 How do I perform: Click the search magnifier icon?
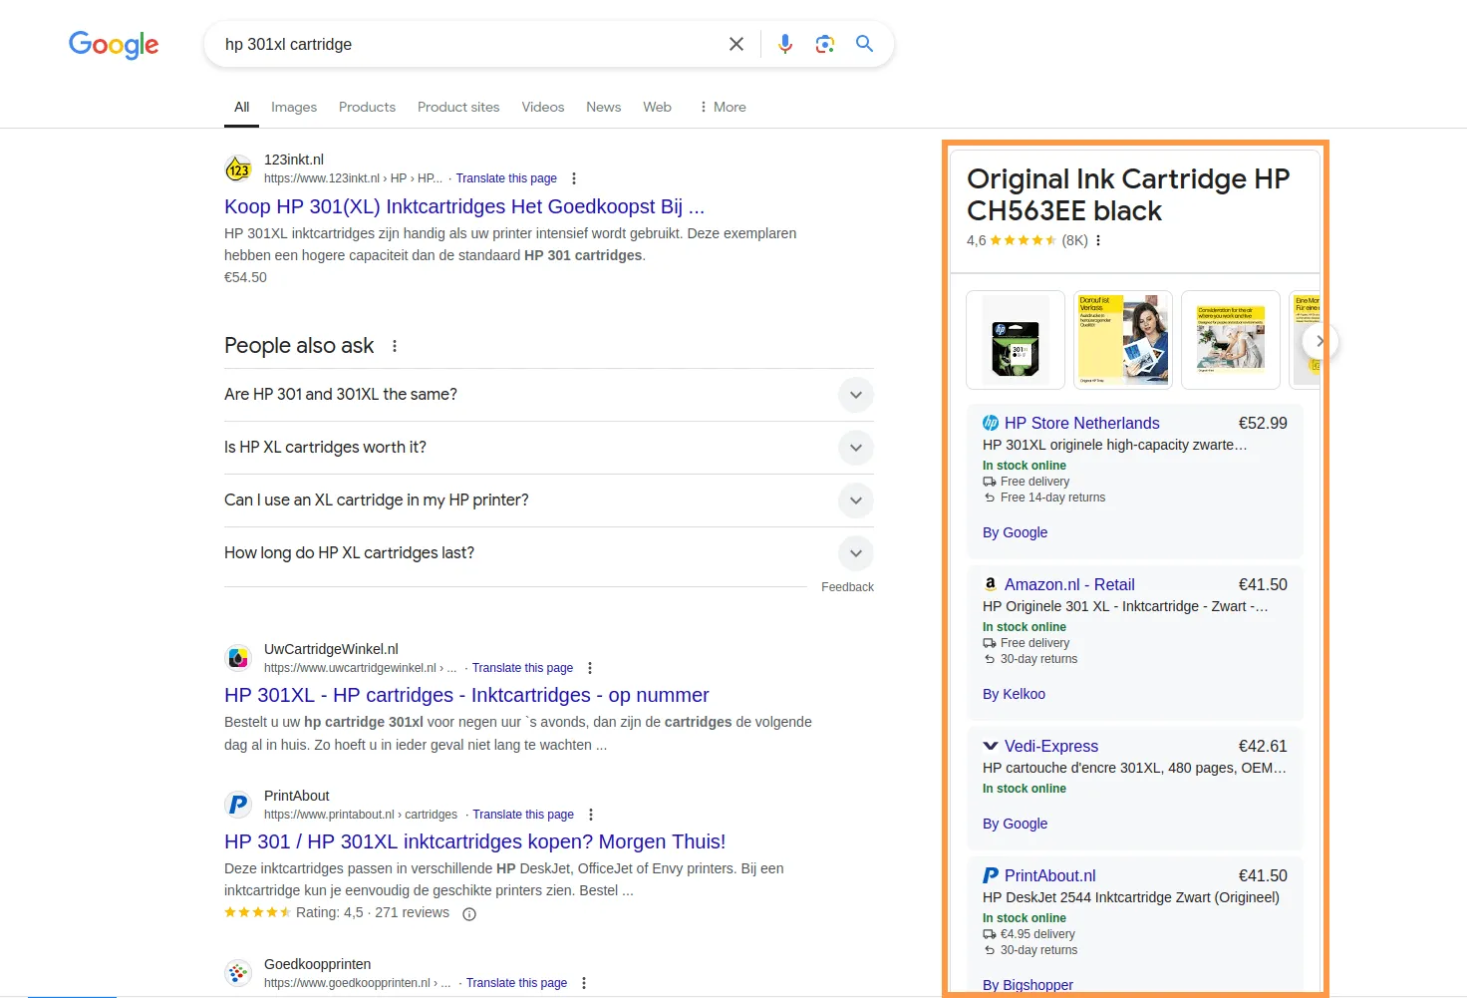point(864,44)
